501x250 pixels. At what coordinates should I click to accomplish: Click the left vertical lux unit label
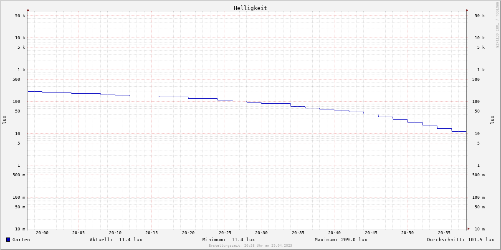tap(4, 120)
